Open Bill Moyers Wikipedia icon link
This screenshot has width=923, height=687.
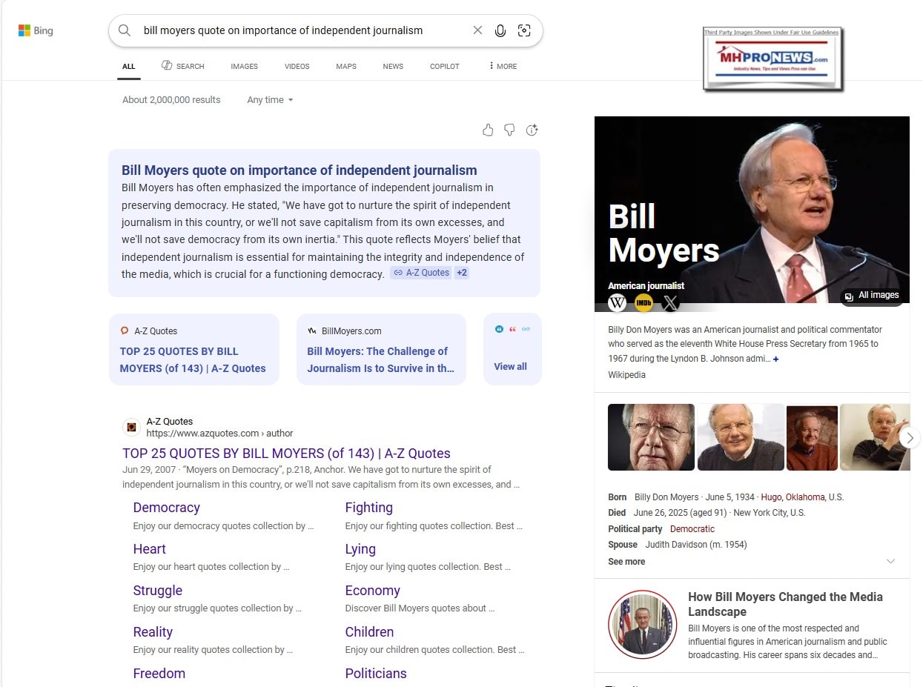click(x=617, y=302)
